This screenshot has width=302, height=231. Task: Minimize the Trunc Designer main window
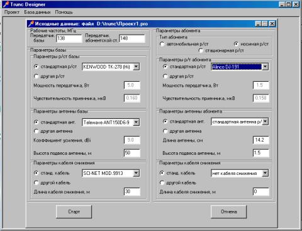pyautogui.click(x=282, y=4)
